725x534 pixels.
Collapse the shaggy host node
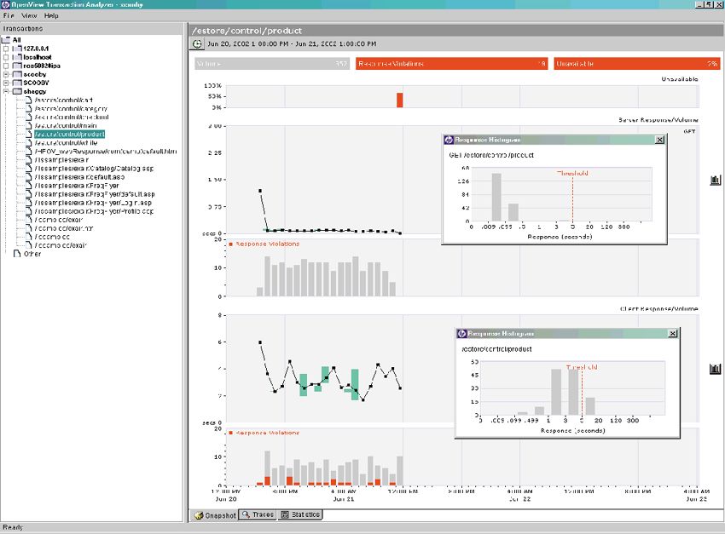click(6, 91)
